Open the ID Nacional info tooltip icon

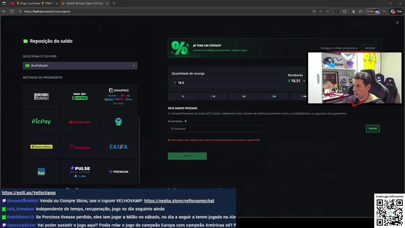point(185,121)
